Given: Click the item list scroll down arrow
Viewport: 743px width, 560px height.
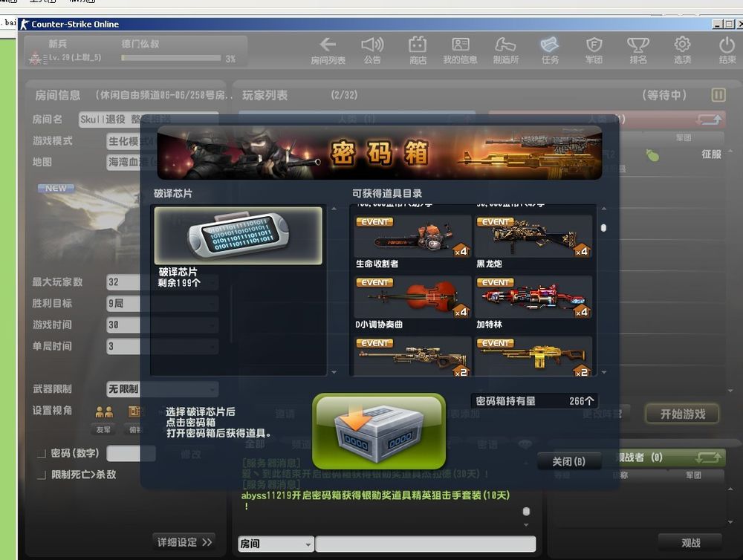Looking at the screenshot, I should [603, 372].
